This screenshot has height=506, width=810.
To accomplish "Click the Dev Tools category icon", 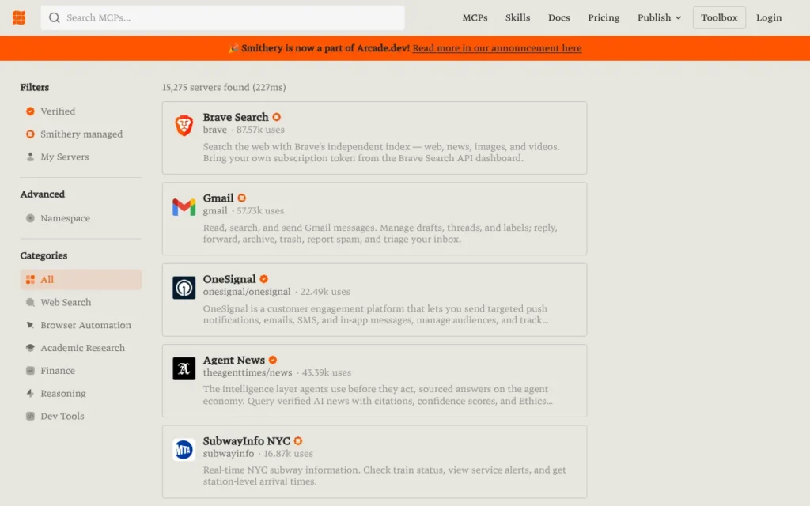I will pos(31,416).
